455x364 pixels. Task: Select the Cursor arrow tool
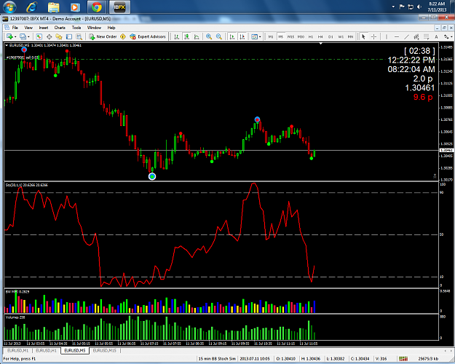coord(363,36)
